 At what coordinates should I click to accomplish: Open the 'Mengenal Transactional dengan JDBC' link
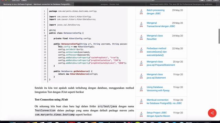[161, 25]
